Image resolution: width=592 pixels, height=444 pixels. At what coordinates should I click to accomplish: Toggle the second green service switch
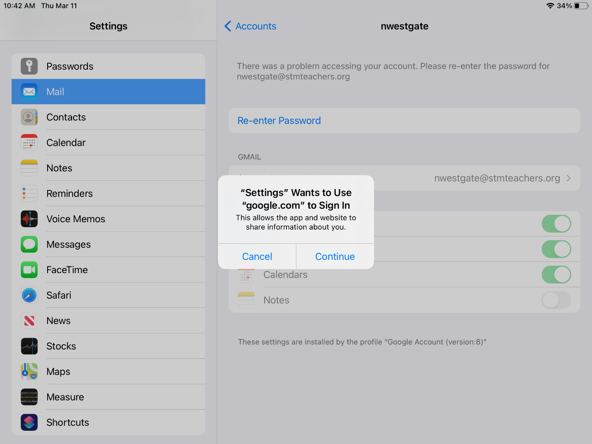click(556, 249)
